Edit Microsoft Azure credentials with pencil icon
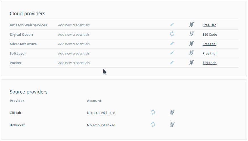This screenshot has height=141, width=248. [172, 43]
